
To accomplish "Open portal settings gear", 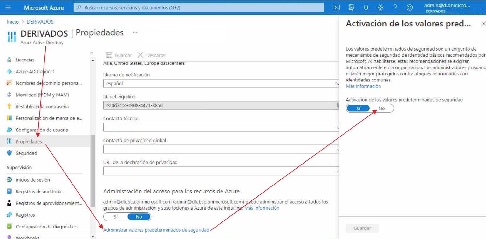I will click(x=380, y=7).
